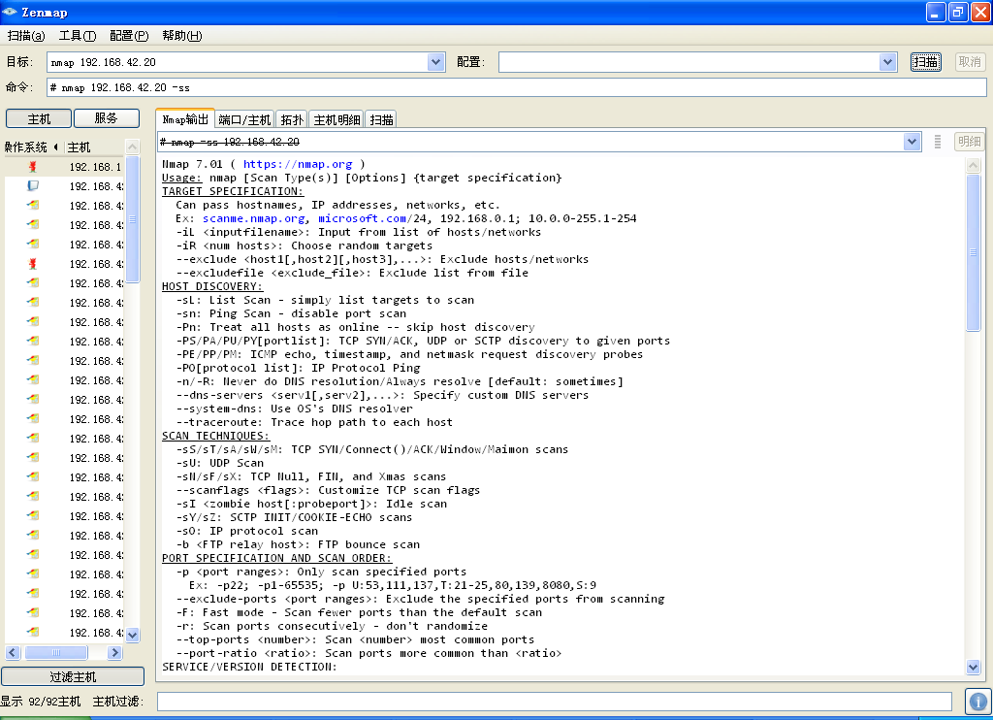Click the microsoft.com link in output
Image resolution: width=993 pixels, height=720 pixels.
pyautogui.click(x=362, y=218)
